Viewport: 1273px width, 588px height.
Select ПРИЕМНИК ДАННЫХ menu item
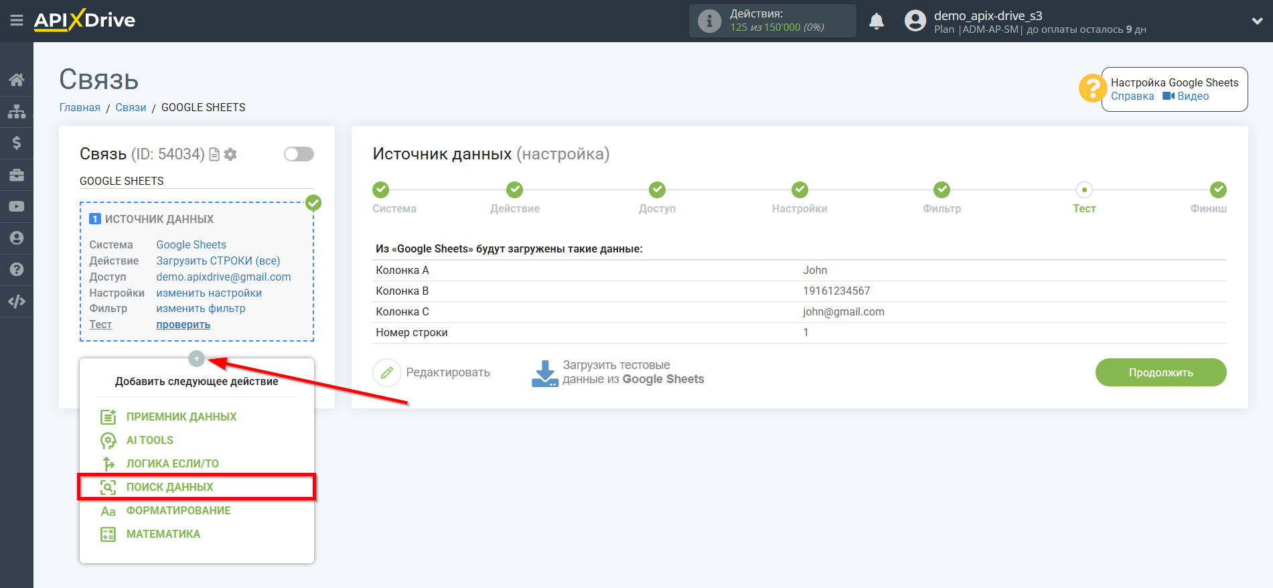[x=181, y=417]
